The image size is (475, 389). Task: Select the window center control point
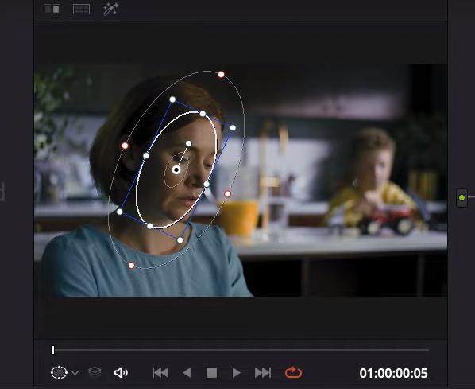[x=176, y=170]
